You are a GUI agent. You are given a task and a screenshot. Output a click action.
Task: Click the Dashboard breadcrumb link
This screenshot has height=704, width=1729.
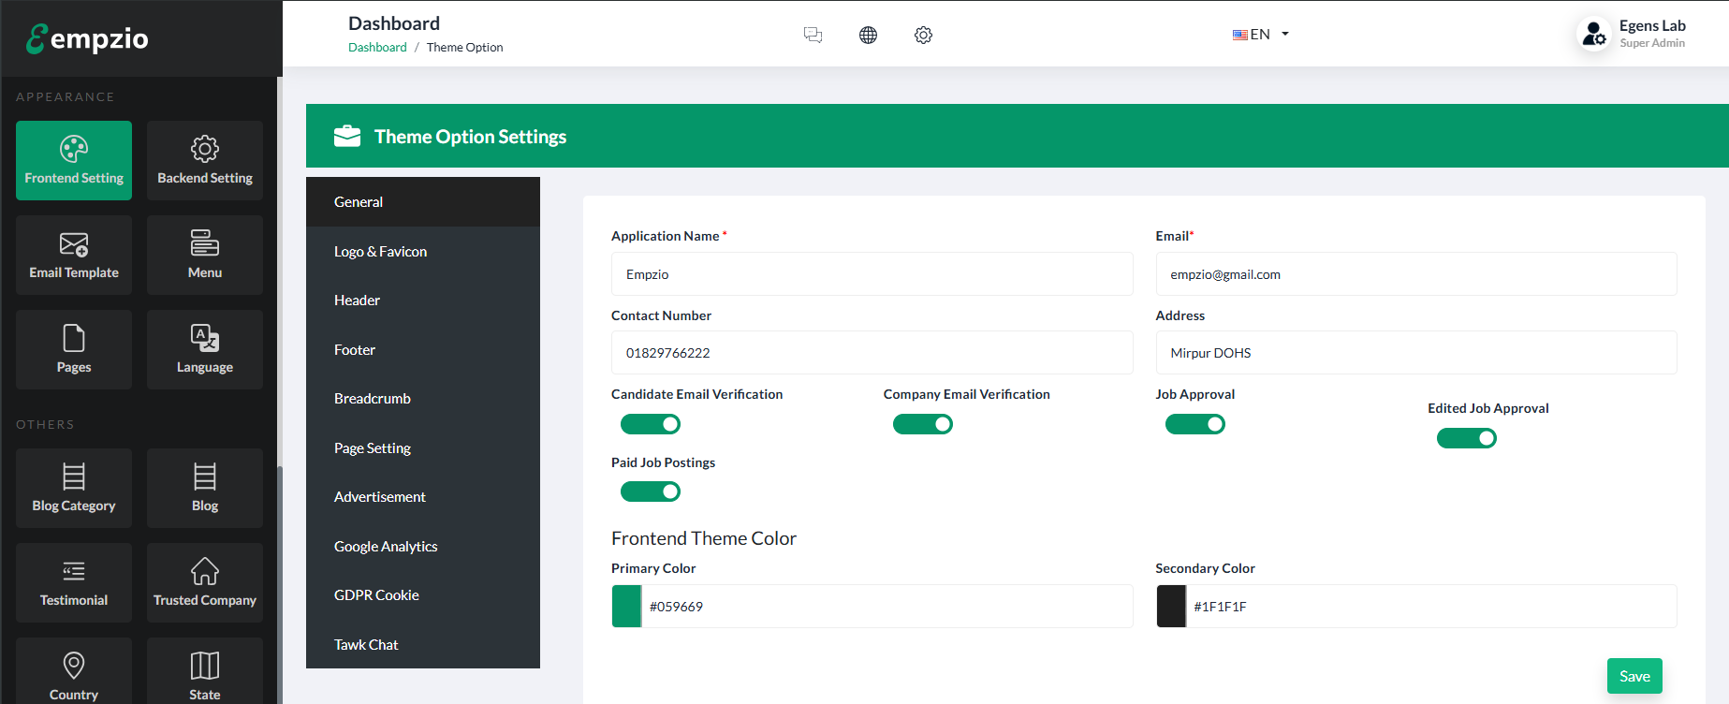pos(377,47)
